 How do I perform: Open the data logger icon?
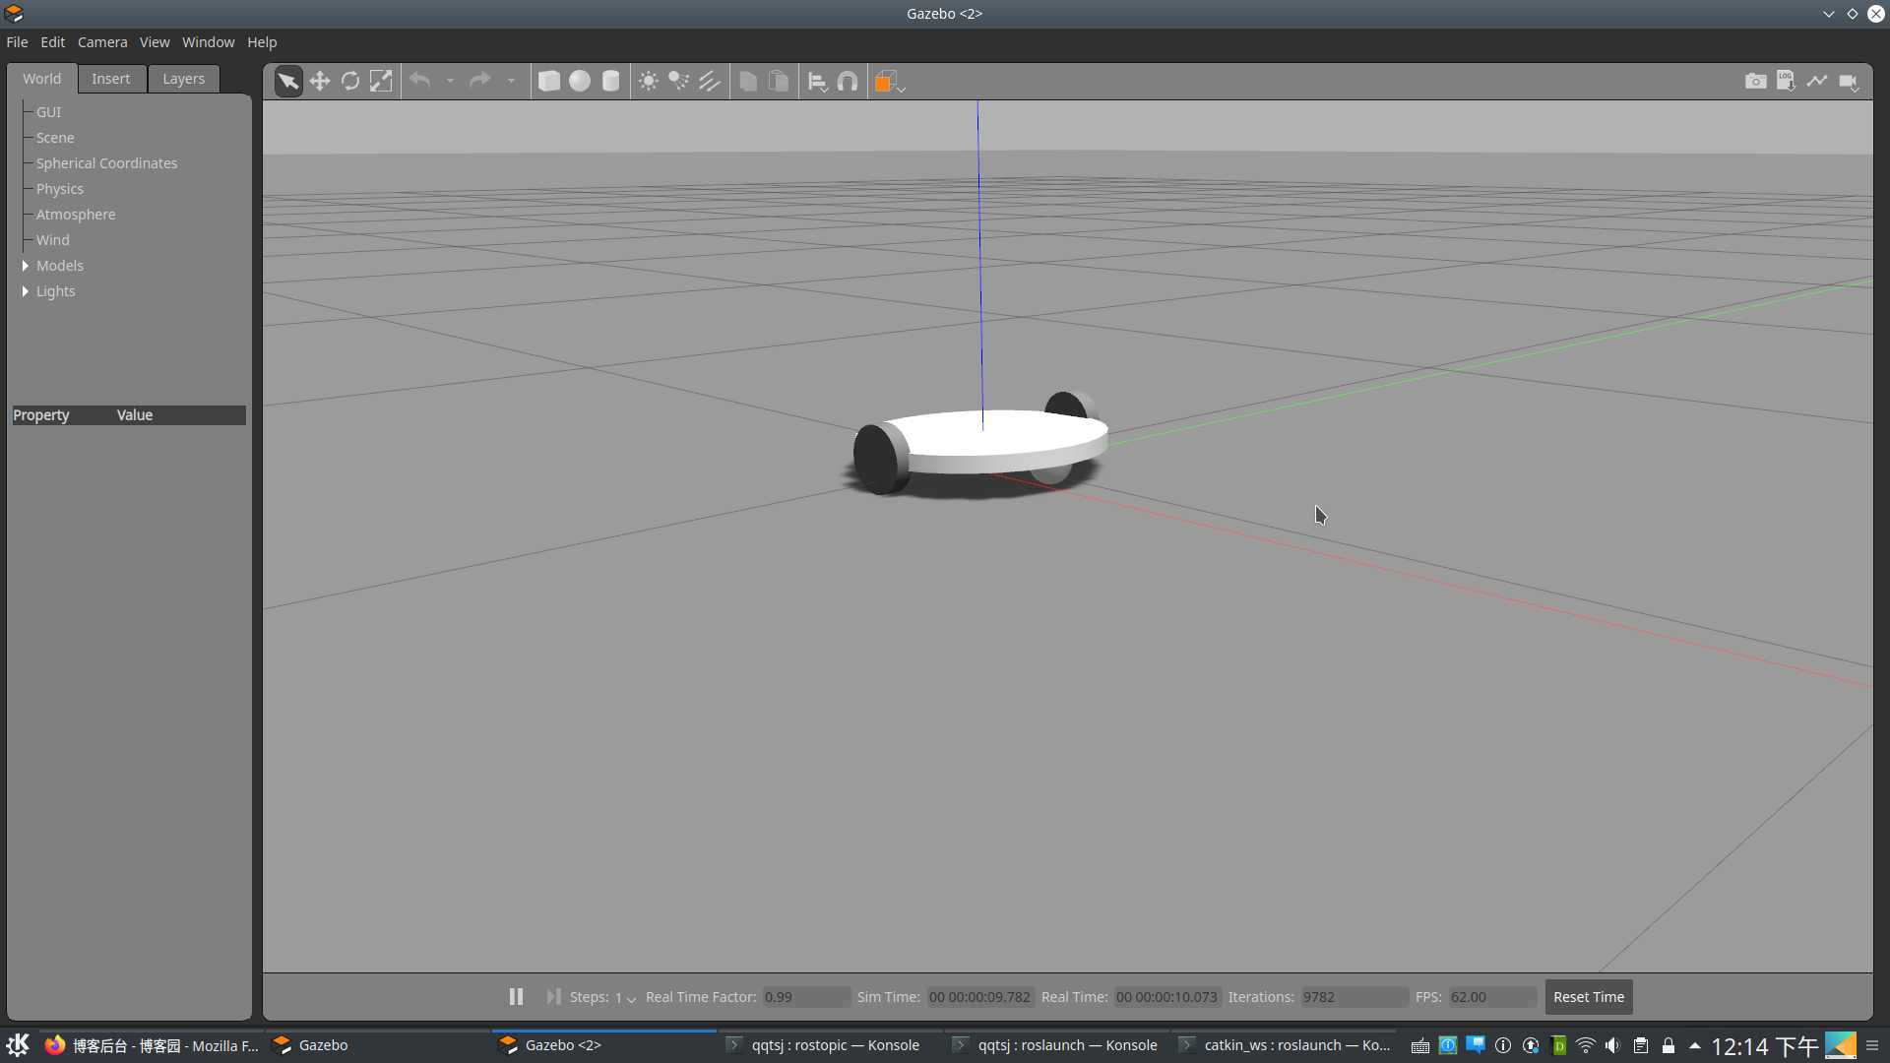click(x=1787, y=82)
